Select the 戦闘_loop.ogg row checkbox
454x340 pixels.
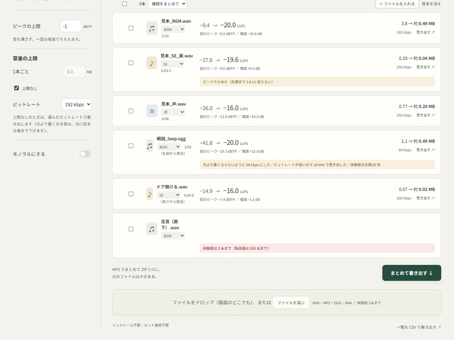pos(131,146)
